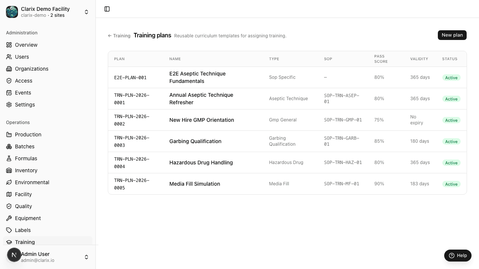This screenshot has width=479, height=269.
Task: Click the Clarix Demo Facility logo
Action: pos(12,12)
